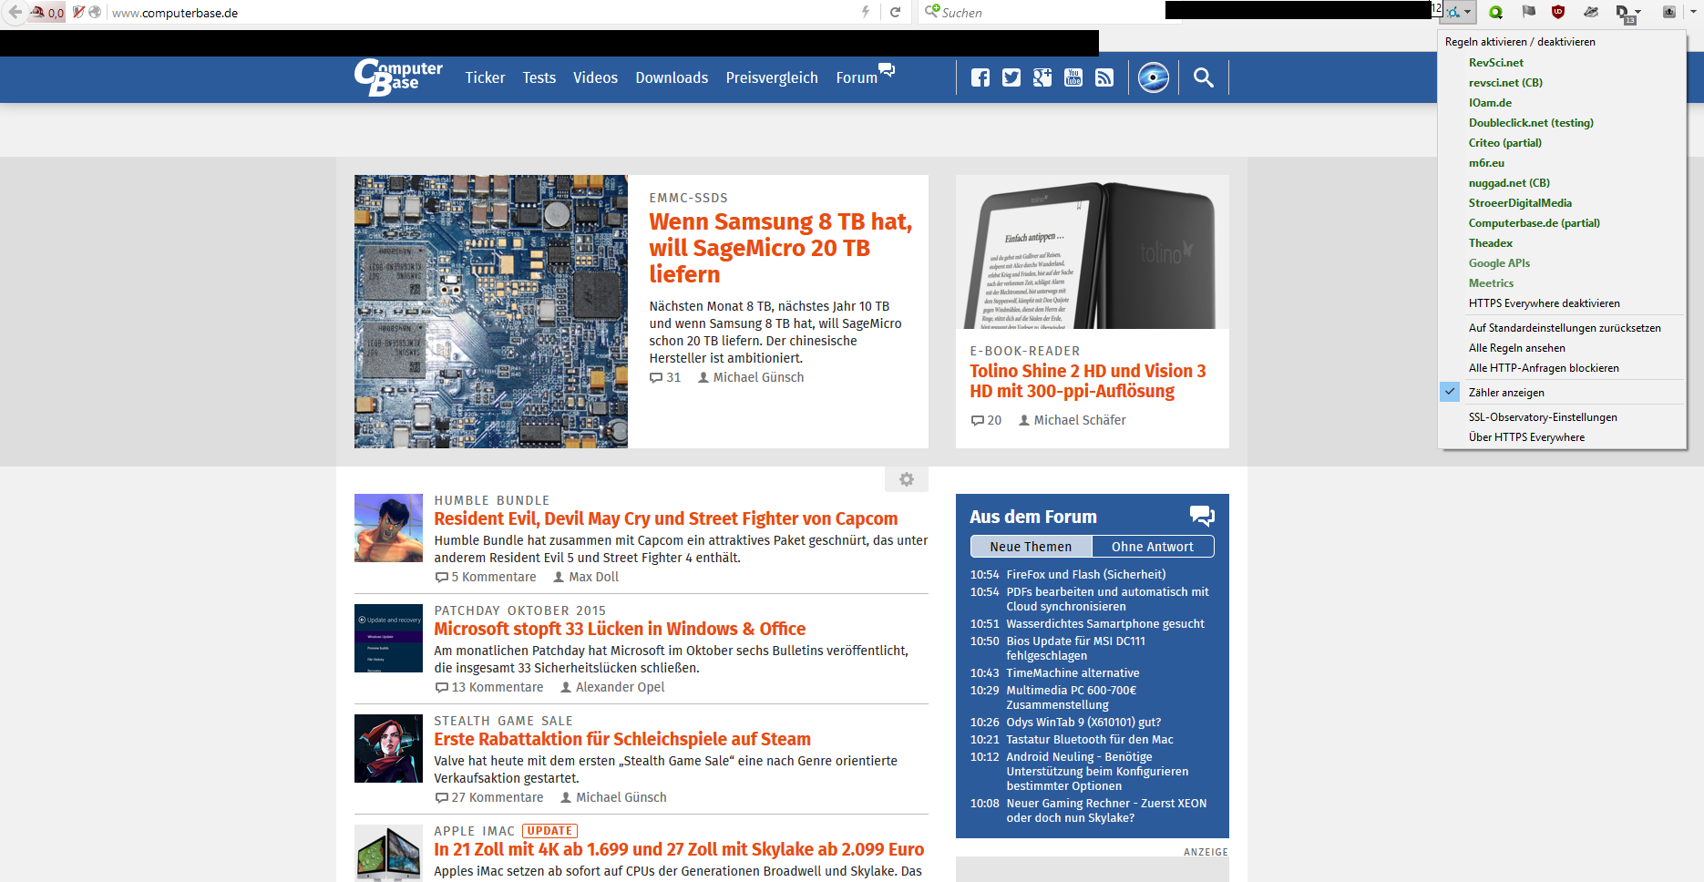The height and width of the screenshot is (882, 1704).
Task: Open the Tolino Shine 2 HD headline
Action: click(x=1087, y=381)
